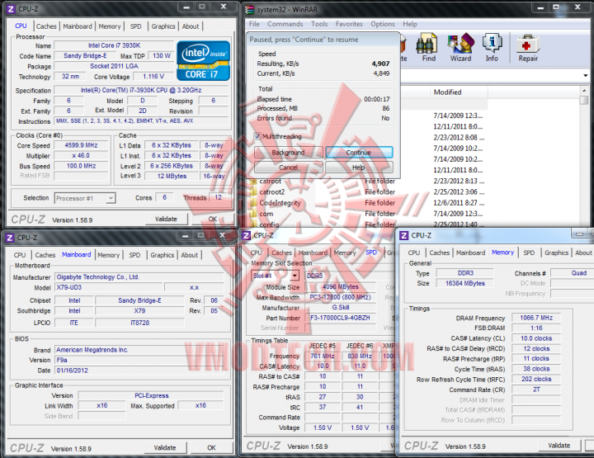594x458 pixels.
Task: Open About tab in top-left CPU-Z window
Action: pos(191,26)
